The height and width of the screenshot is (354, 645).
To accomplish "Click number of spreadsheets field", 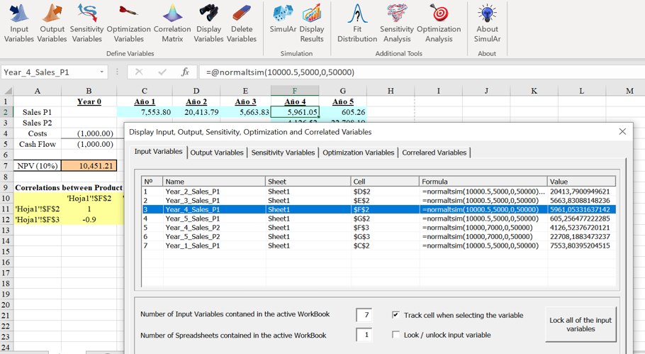I will (x=364, y=335).
